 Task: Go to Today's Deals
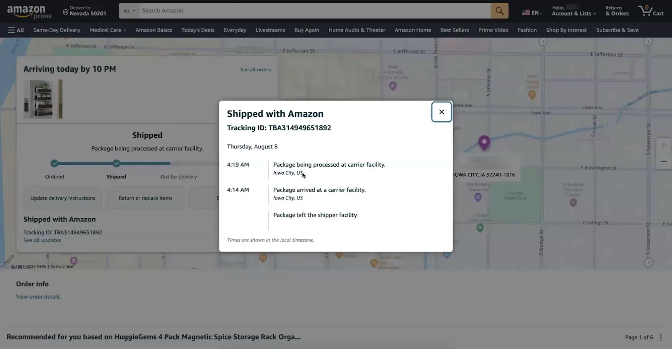(198, 30)
